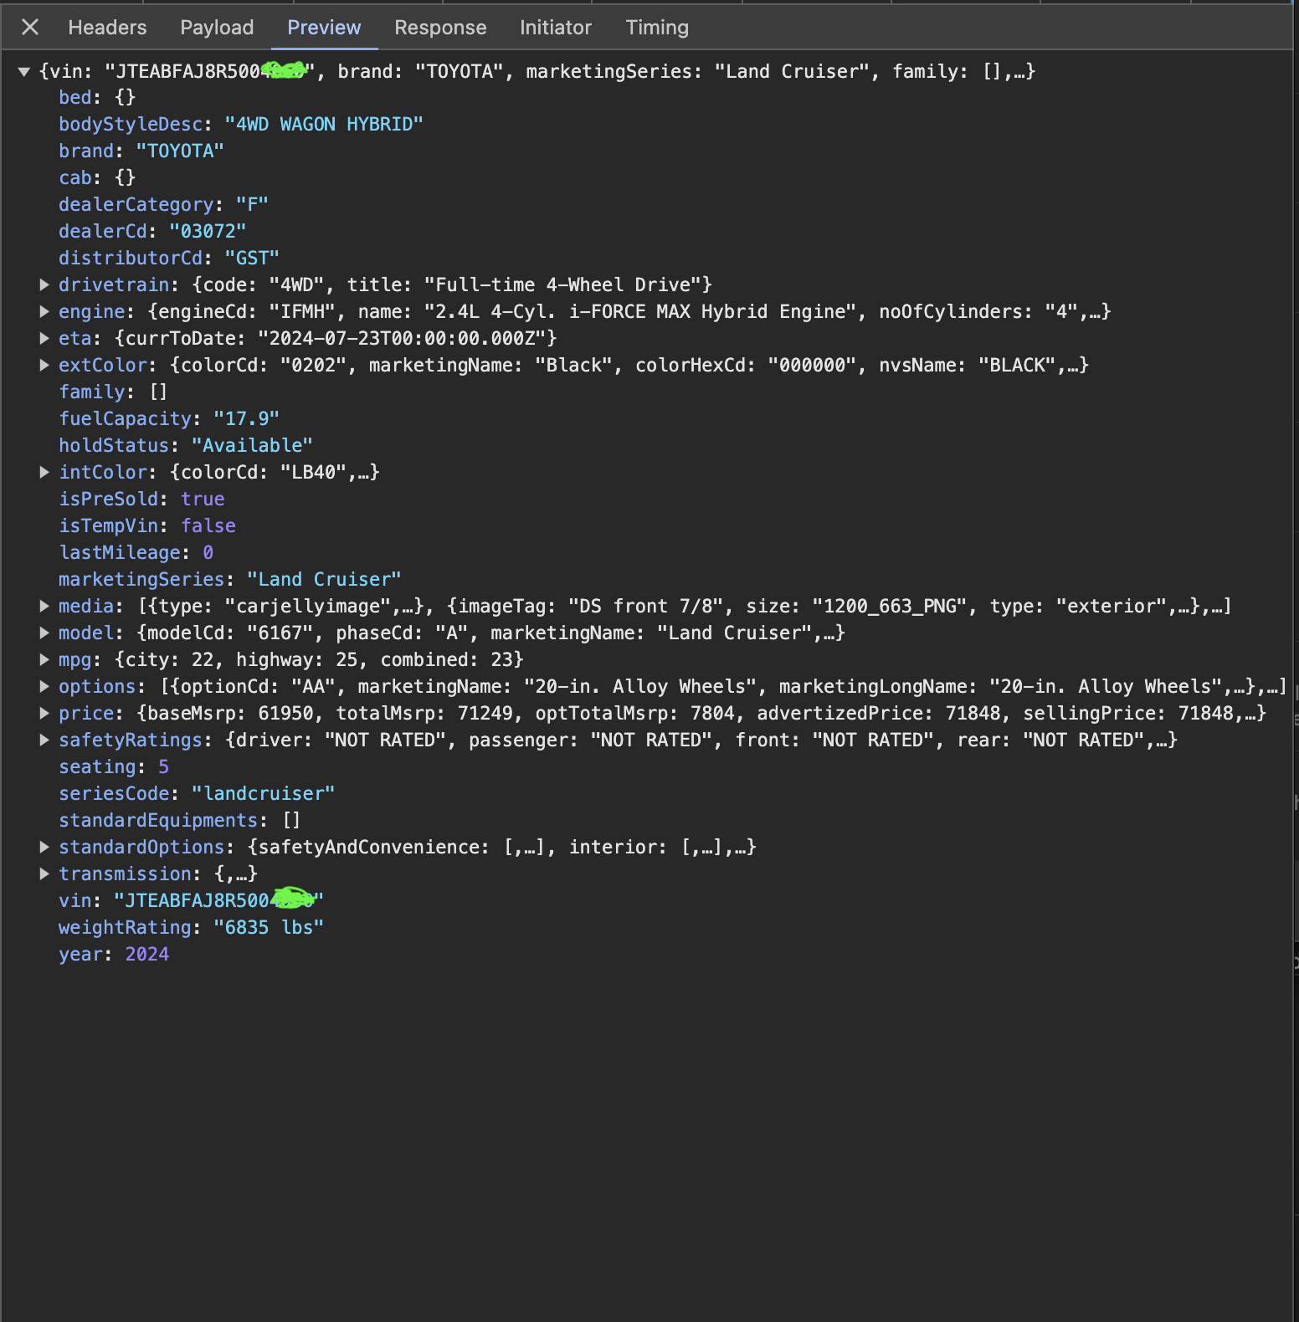Expand the options array

coord(44,686)
